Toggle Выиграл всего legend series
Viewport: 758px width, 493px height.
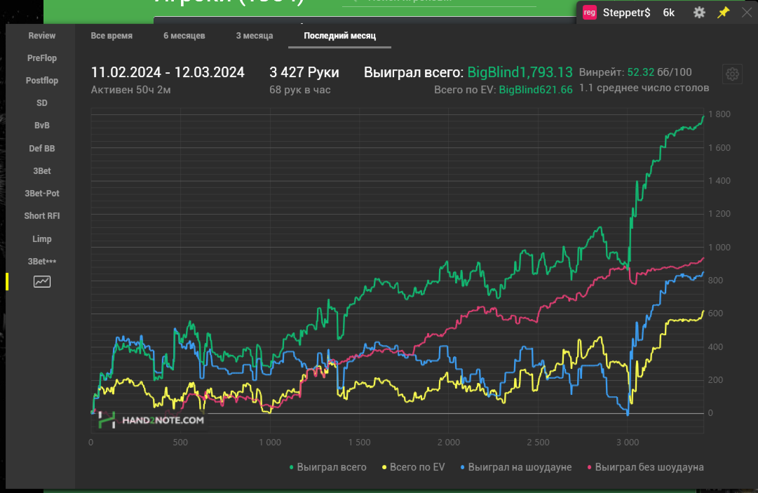tap(327, 467)
